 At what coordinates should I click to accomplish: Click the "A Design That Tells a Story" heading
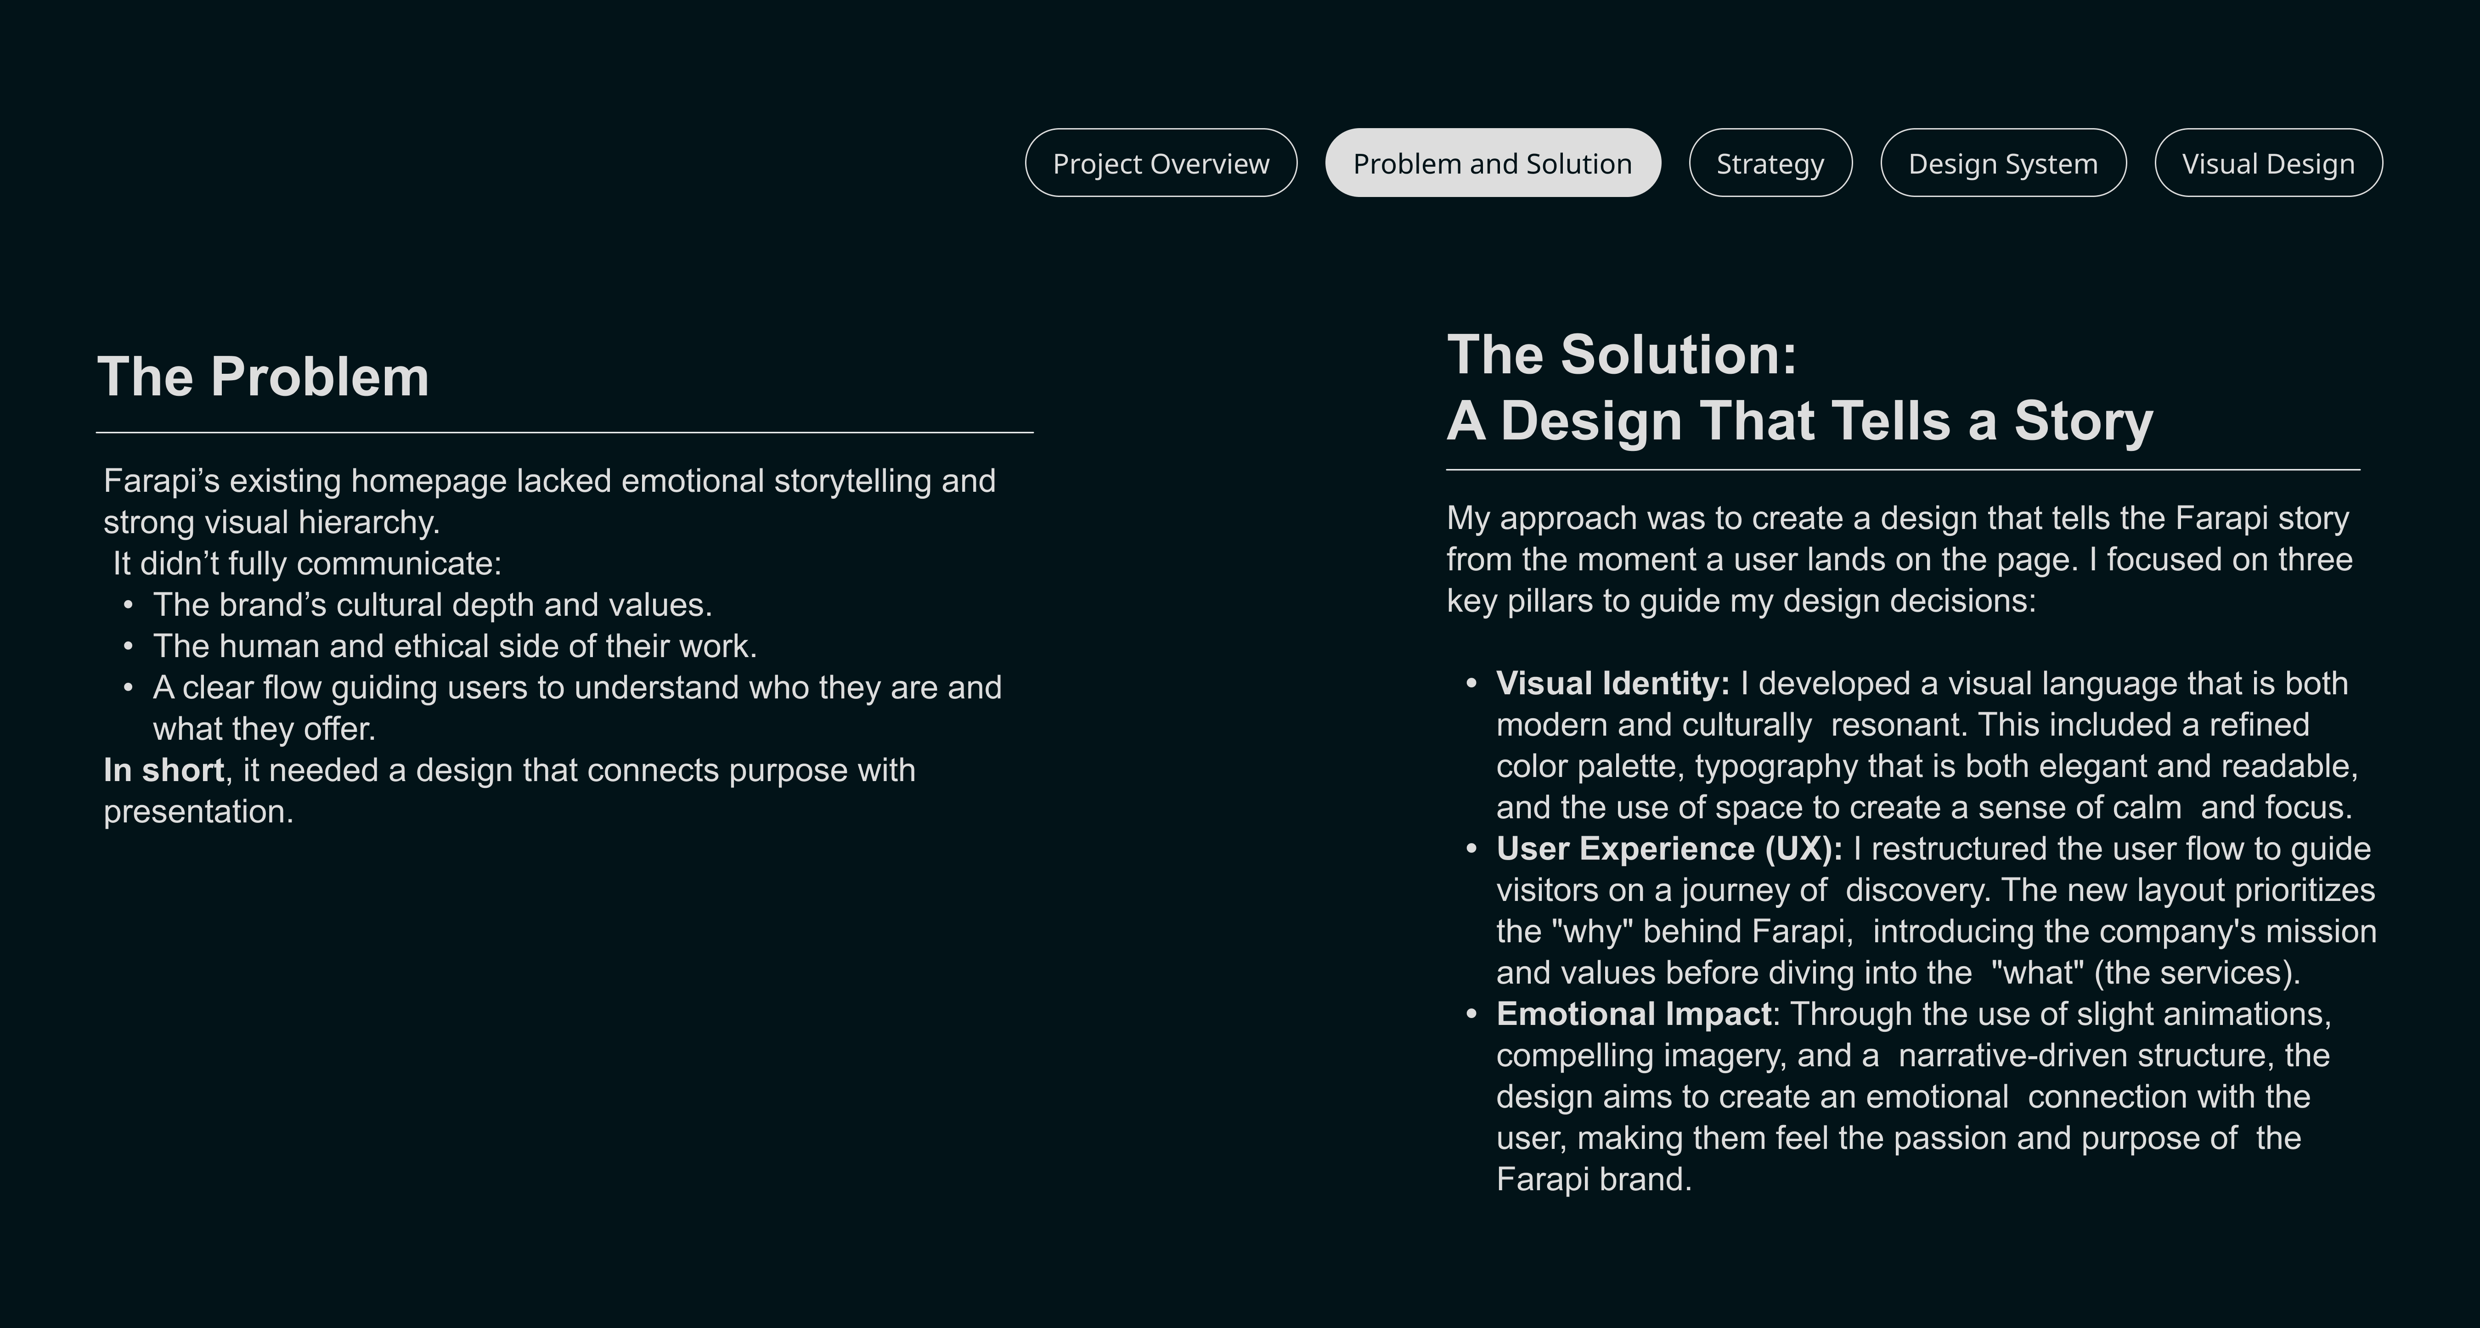(x=1799, y=422)
